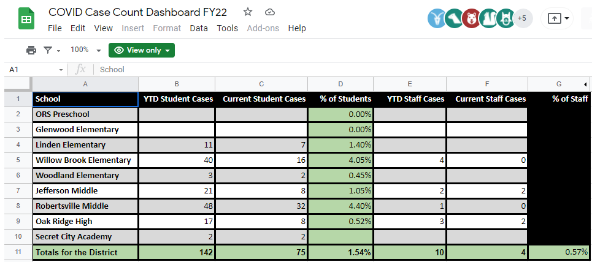This screenshot has width=592, height=262.
Task: Click the red bear collaborator avatar
Action: point(471,18)
